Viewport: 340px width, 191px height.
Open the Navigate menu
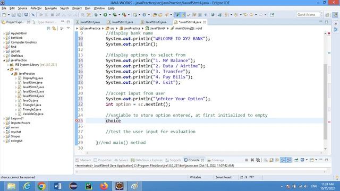51,8
